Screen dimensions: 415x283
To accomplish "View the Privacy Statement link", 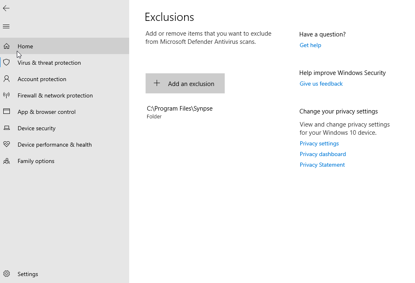I will pyautogui.click(x=322, y=165).
